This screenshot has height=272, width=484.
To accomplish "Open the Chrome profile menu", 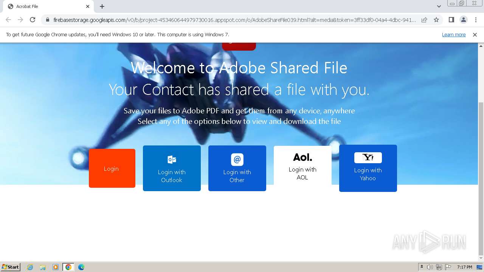I will pos(463,20).
